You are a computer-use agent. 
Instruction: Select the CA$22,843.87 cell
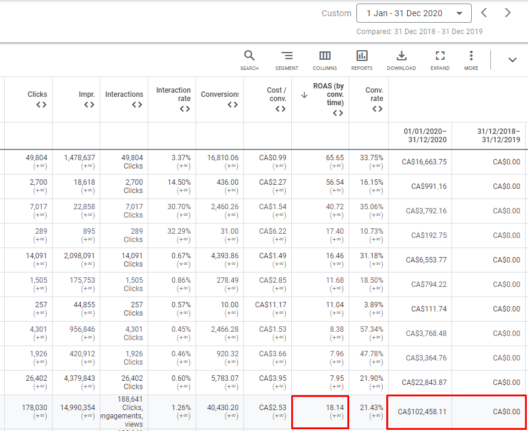click(x=424, y=383)
